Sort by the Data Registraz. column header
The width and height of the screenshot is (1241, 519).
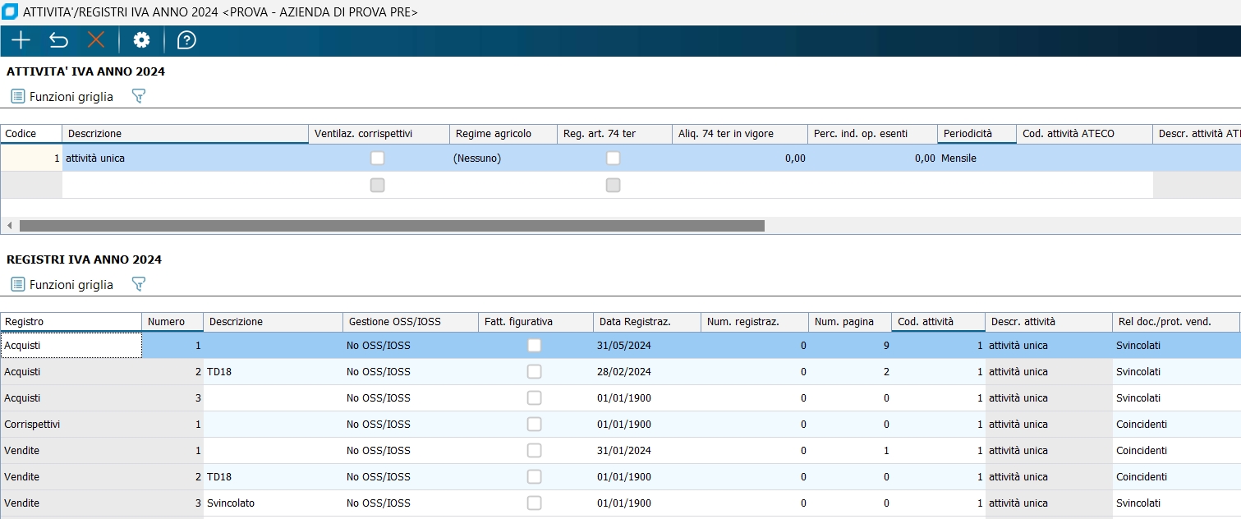[x=646, y=322]
